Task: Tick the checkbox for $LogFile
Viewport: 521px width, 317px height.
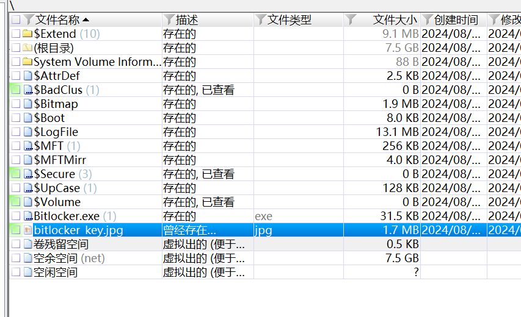Action: (16, 132)
